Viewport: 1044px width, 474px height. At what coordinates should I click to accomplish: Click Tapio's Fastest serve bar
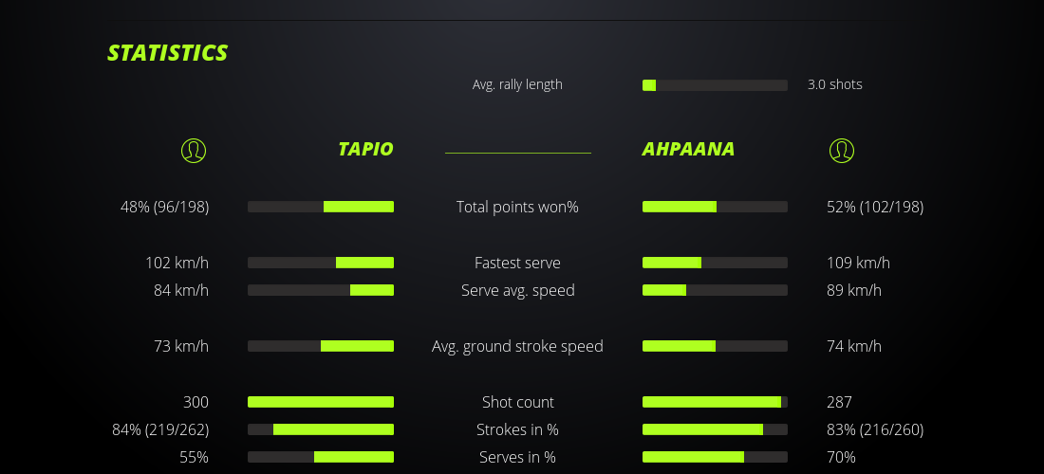tap(321, 263)
